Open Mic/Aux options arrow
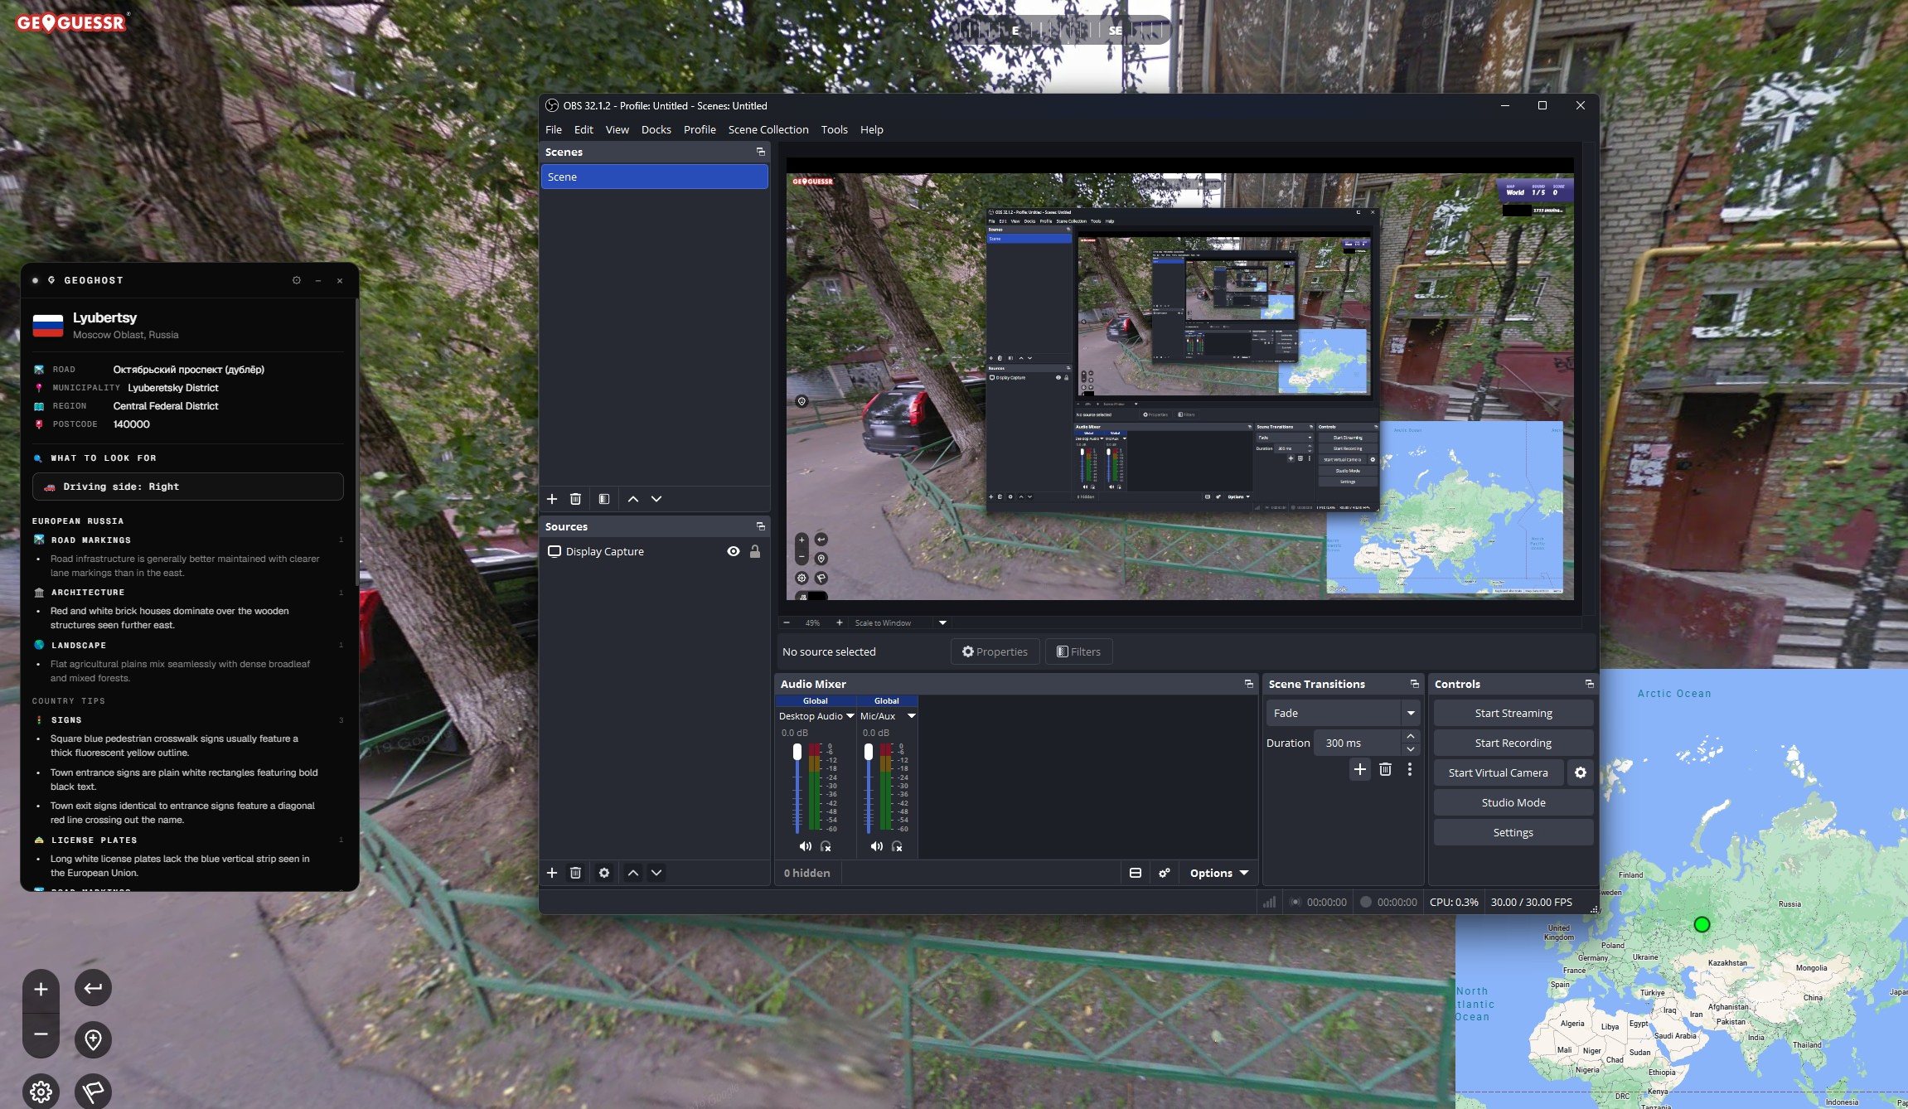Screen dimensions: 1908x1109 [x=911, y=716]
